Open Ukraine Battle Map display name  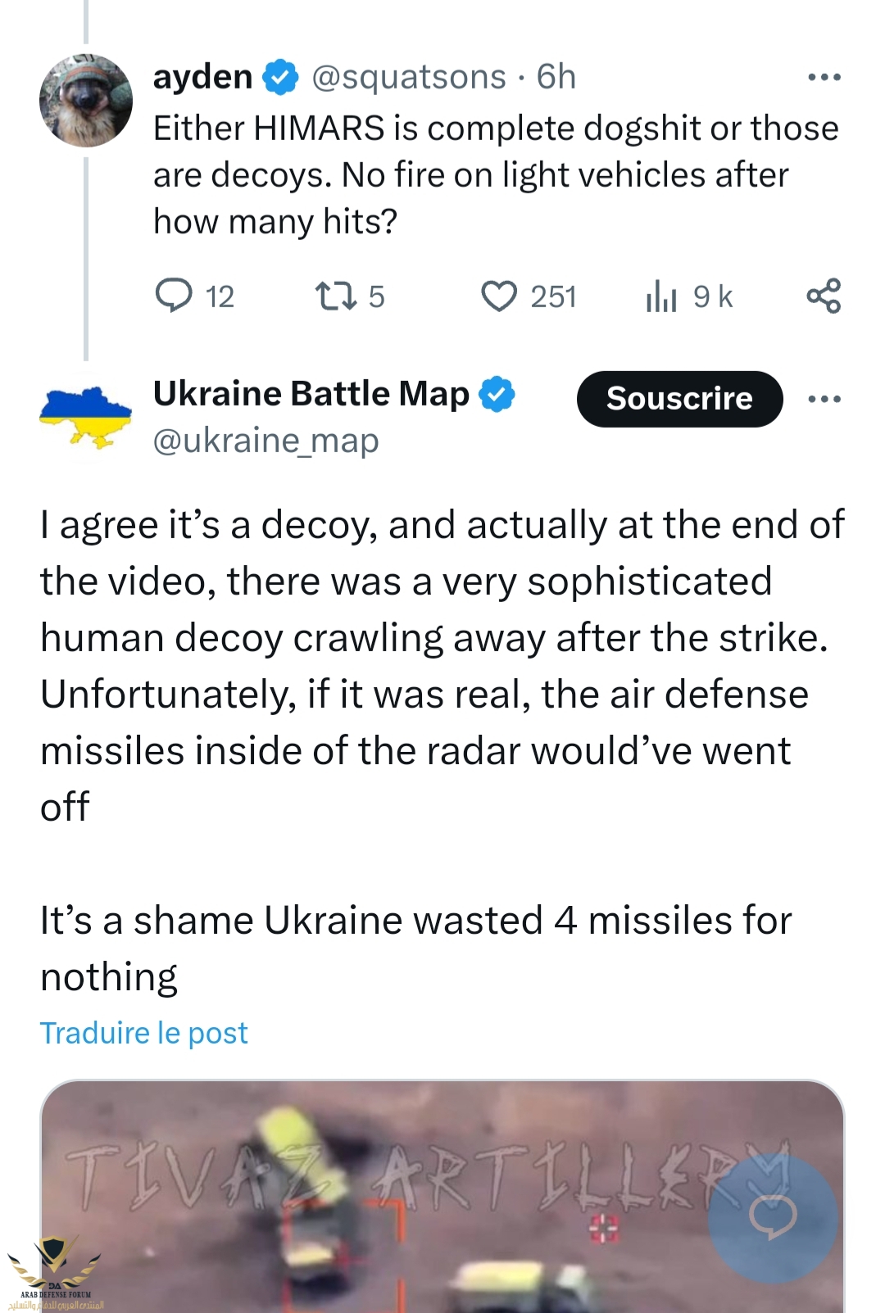pos(311,394)
